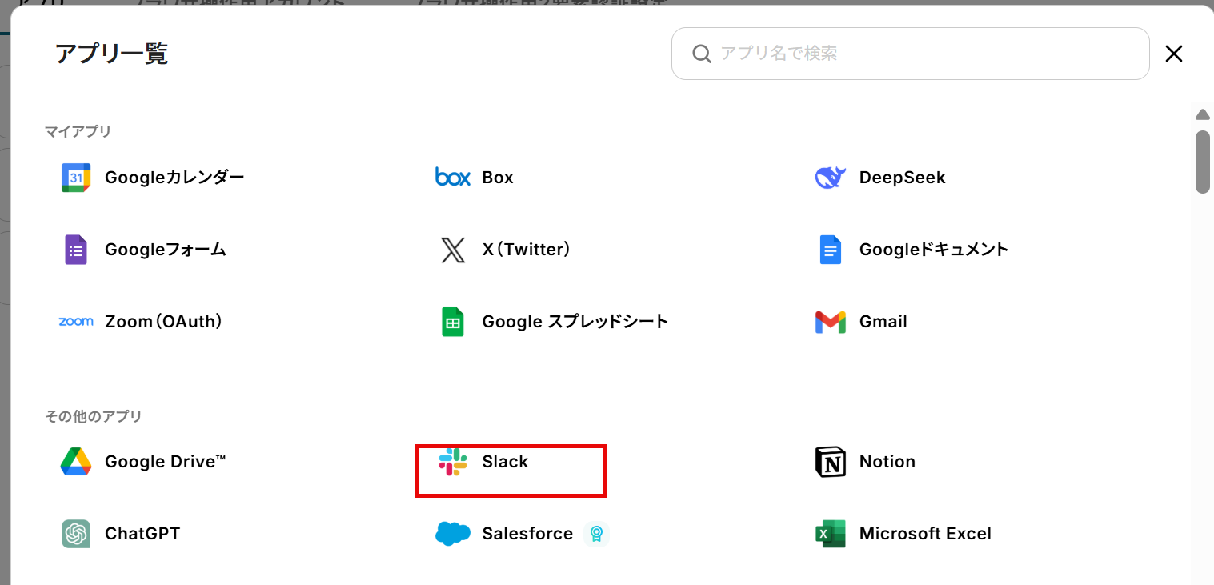Click the Google Sheets green icon
Screen dimensions: 1214x585
point(453,322)
